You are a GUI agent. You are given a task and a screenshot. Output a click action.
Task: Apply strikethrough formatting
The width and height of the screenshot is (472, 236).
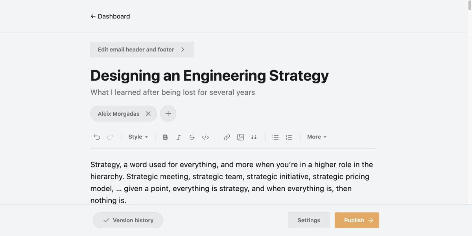[x=192, y=137]
